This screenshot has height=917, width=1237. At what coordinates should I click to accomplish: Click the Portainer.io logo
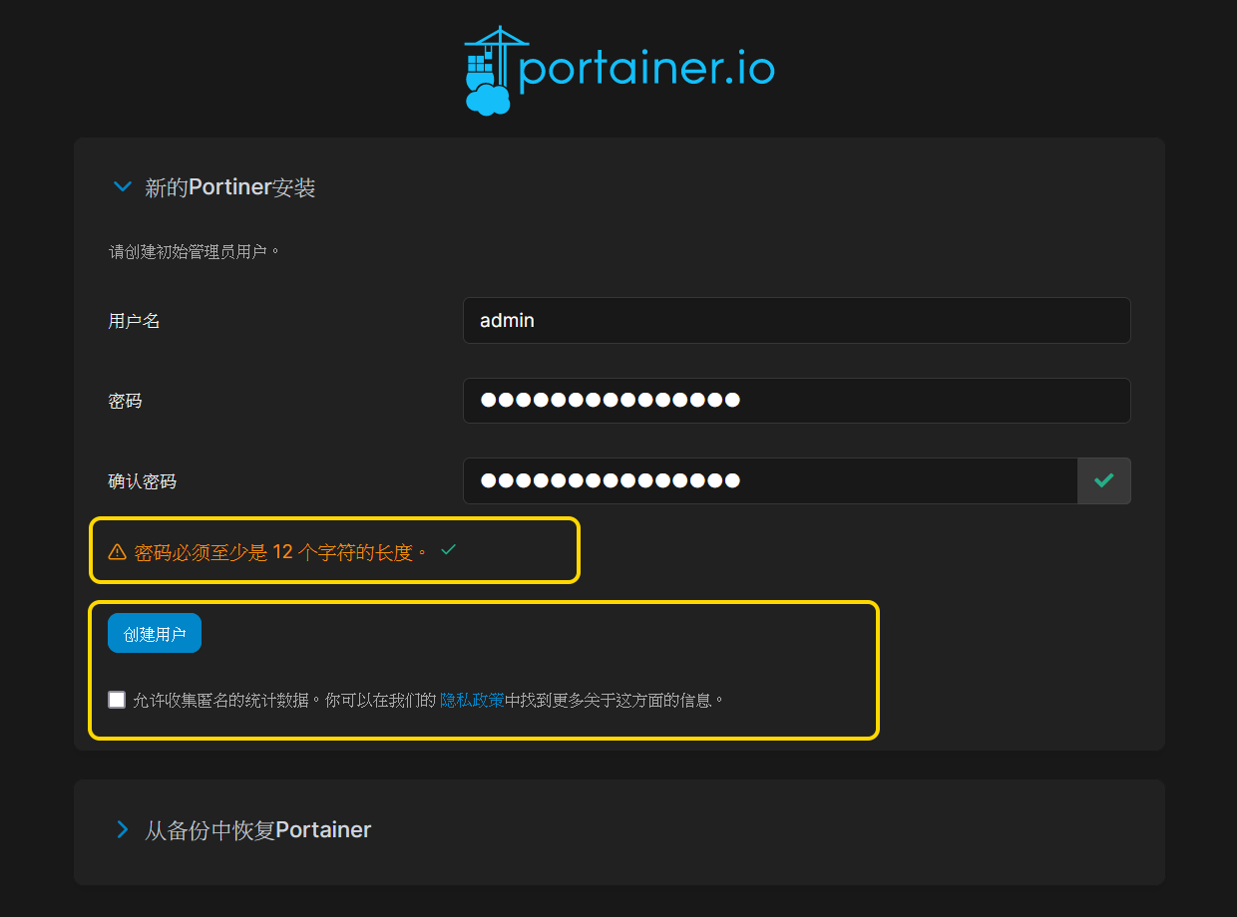click(619, 70)
